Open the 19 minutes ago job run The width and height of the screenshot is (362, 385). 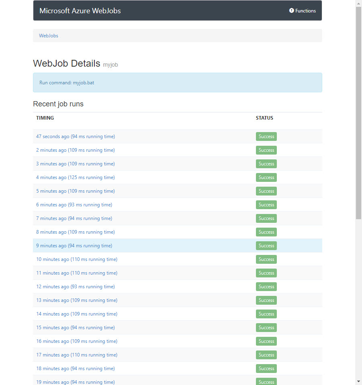pyautogui.click(x=76, y=382)
